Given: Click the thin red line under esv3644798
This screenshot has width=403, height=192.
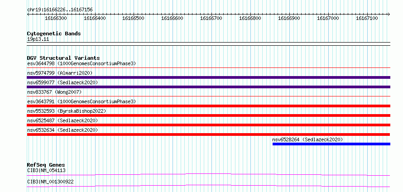Looking at the screenshot, I should click(x=208, y=68).
